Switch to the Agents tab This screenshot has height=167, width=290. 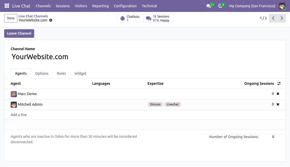[21, 73]
